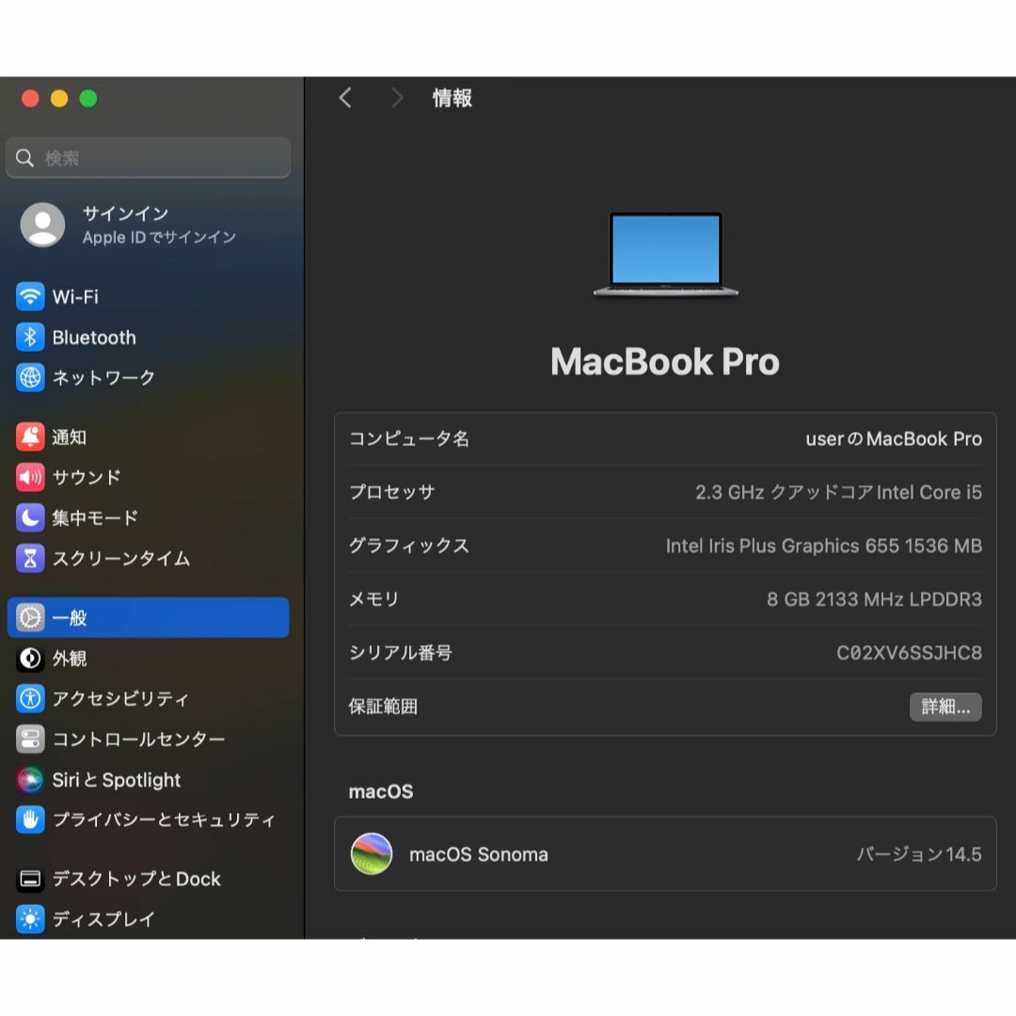Click the user avatar icon for sign-in
1016x1016 pixels.
pyautogui.click(x=42, y=225)
